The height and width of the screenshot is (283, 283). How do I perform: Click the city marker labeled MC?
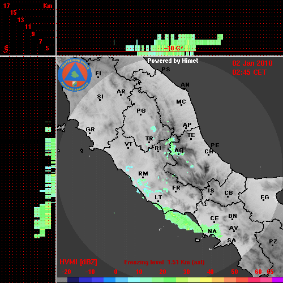(x=181, y=102)
